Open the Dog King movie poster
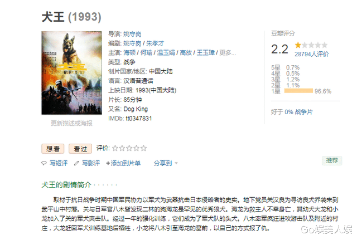 pyautogui.click(x=72, y=73)
